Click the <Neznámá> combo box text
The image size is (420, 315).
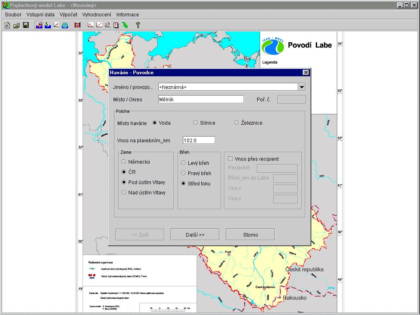pos(173,87)
